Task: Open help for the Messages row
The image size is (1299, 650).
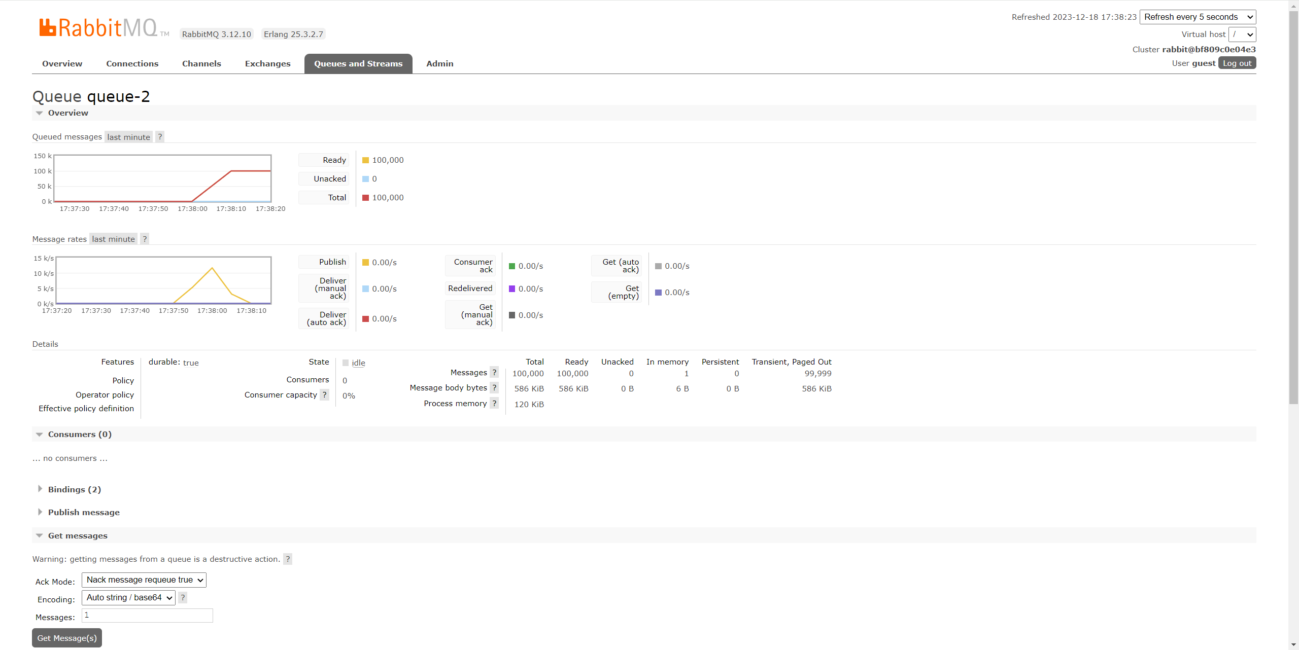Action: coord(494,373)
